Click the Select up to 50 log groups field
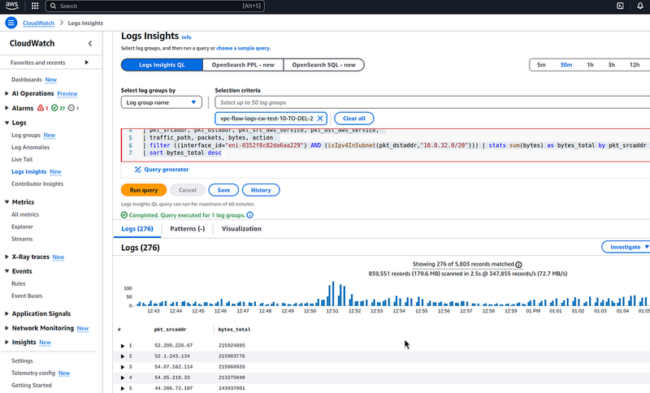Screen dimensions: 650x393 [x=432, y=102]
